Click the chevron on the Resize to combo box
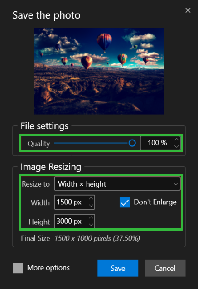This screenshot has width=198, height=289. (x=176, y=184)
